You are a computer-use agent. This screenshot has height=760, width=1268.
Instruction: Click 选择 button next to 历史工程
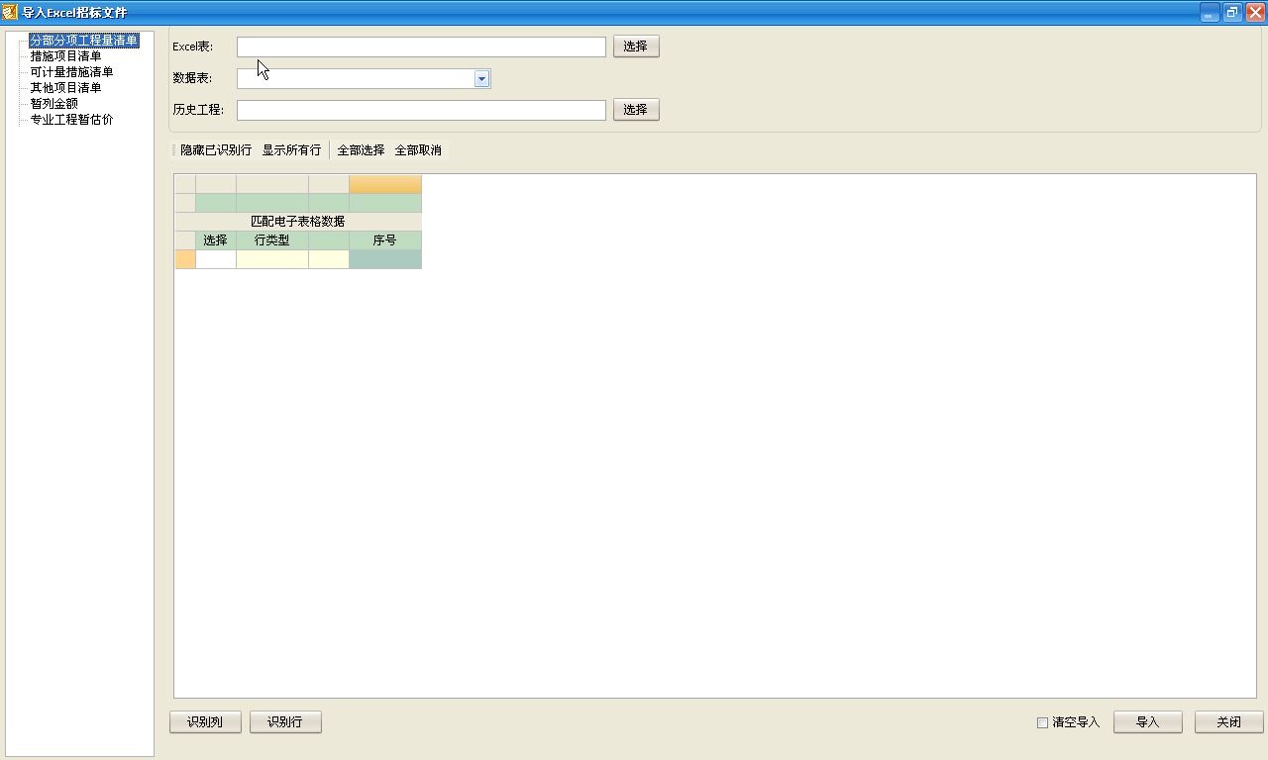636,110
